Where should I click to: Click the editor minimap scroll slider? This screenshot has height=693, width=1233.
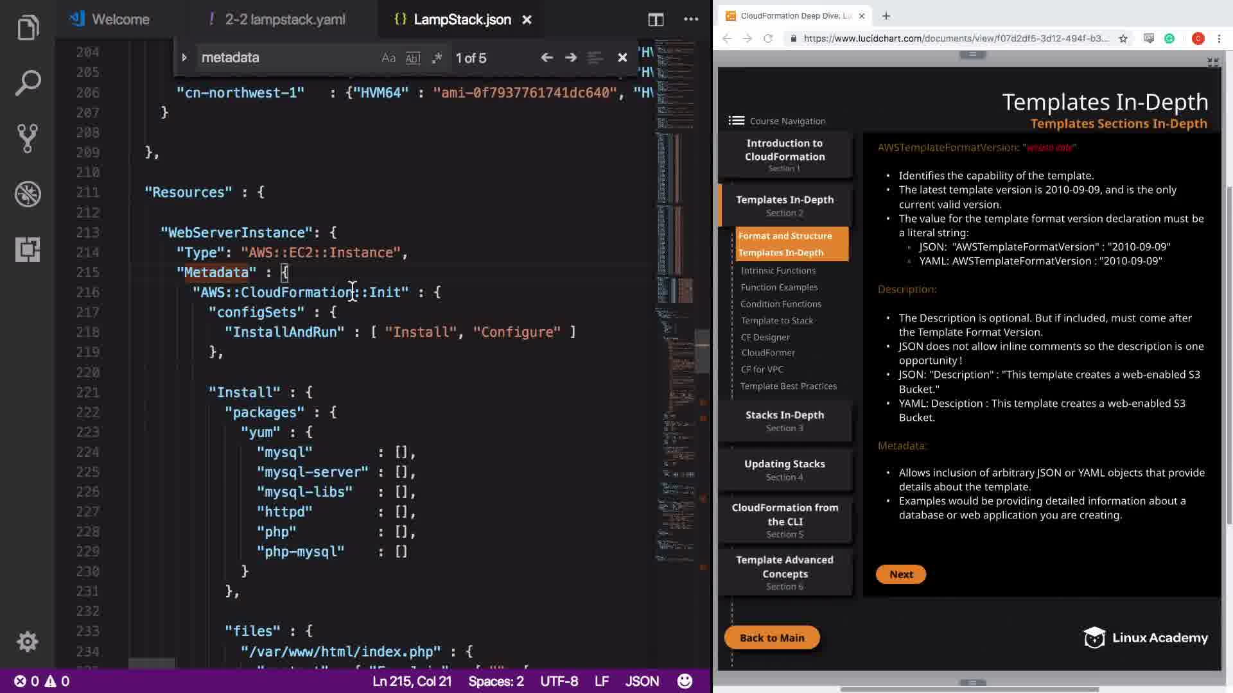pos(701,351)
